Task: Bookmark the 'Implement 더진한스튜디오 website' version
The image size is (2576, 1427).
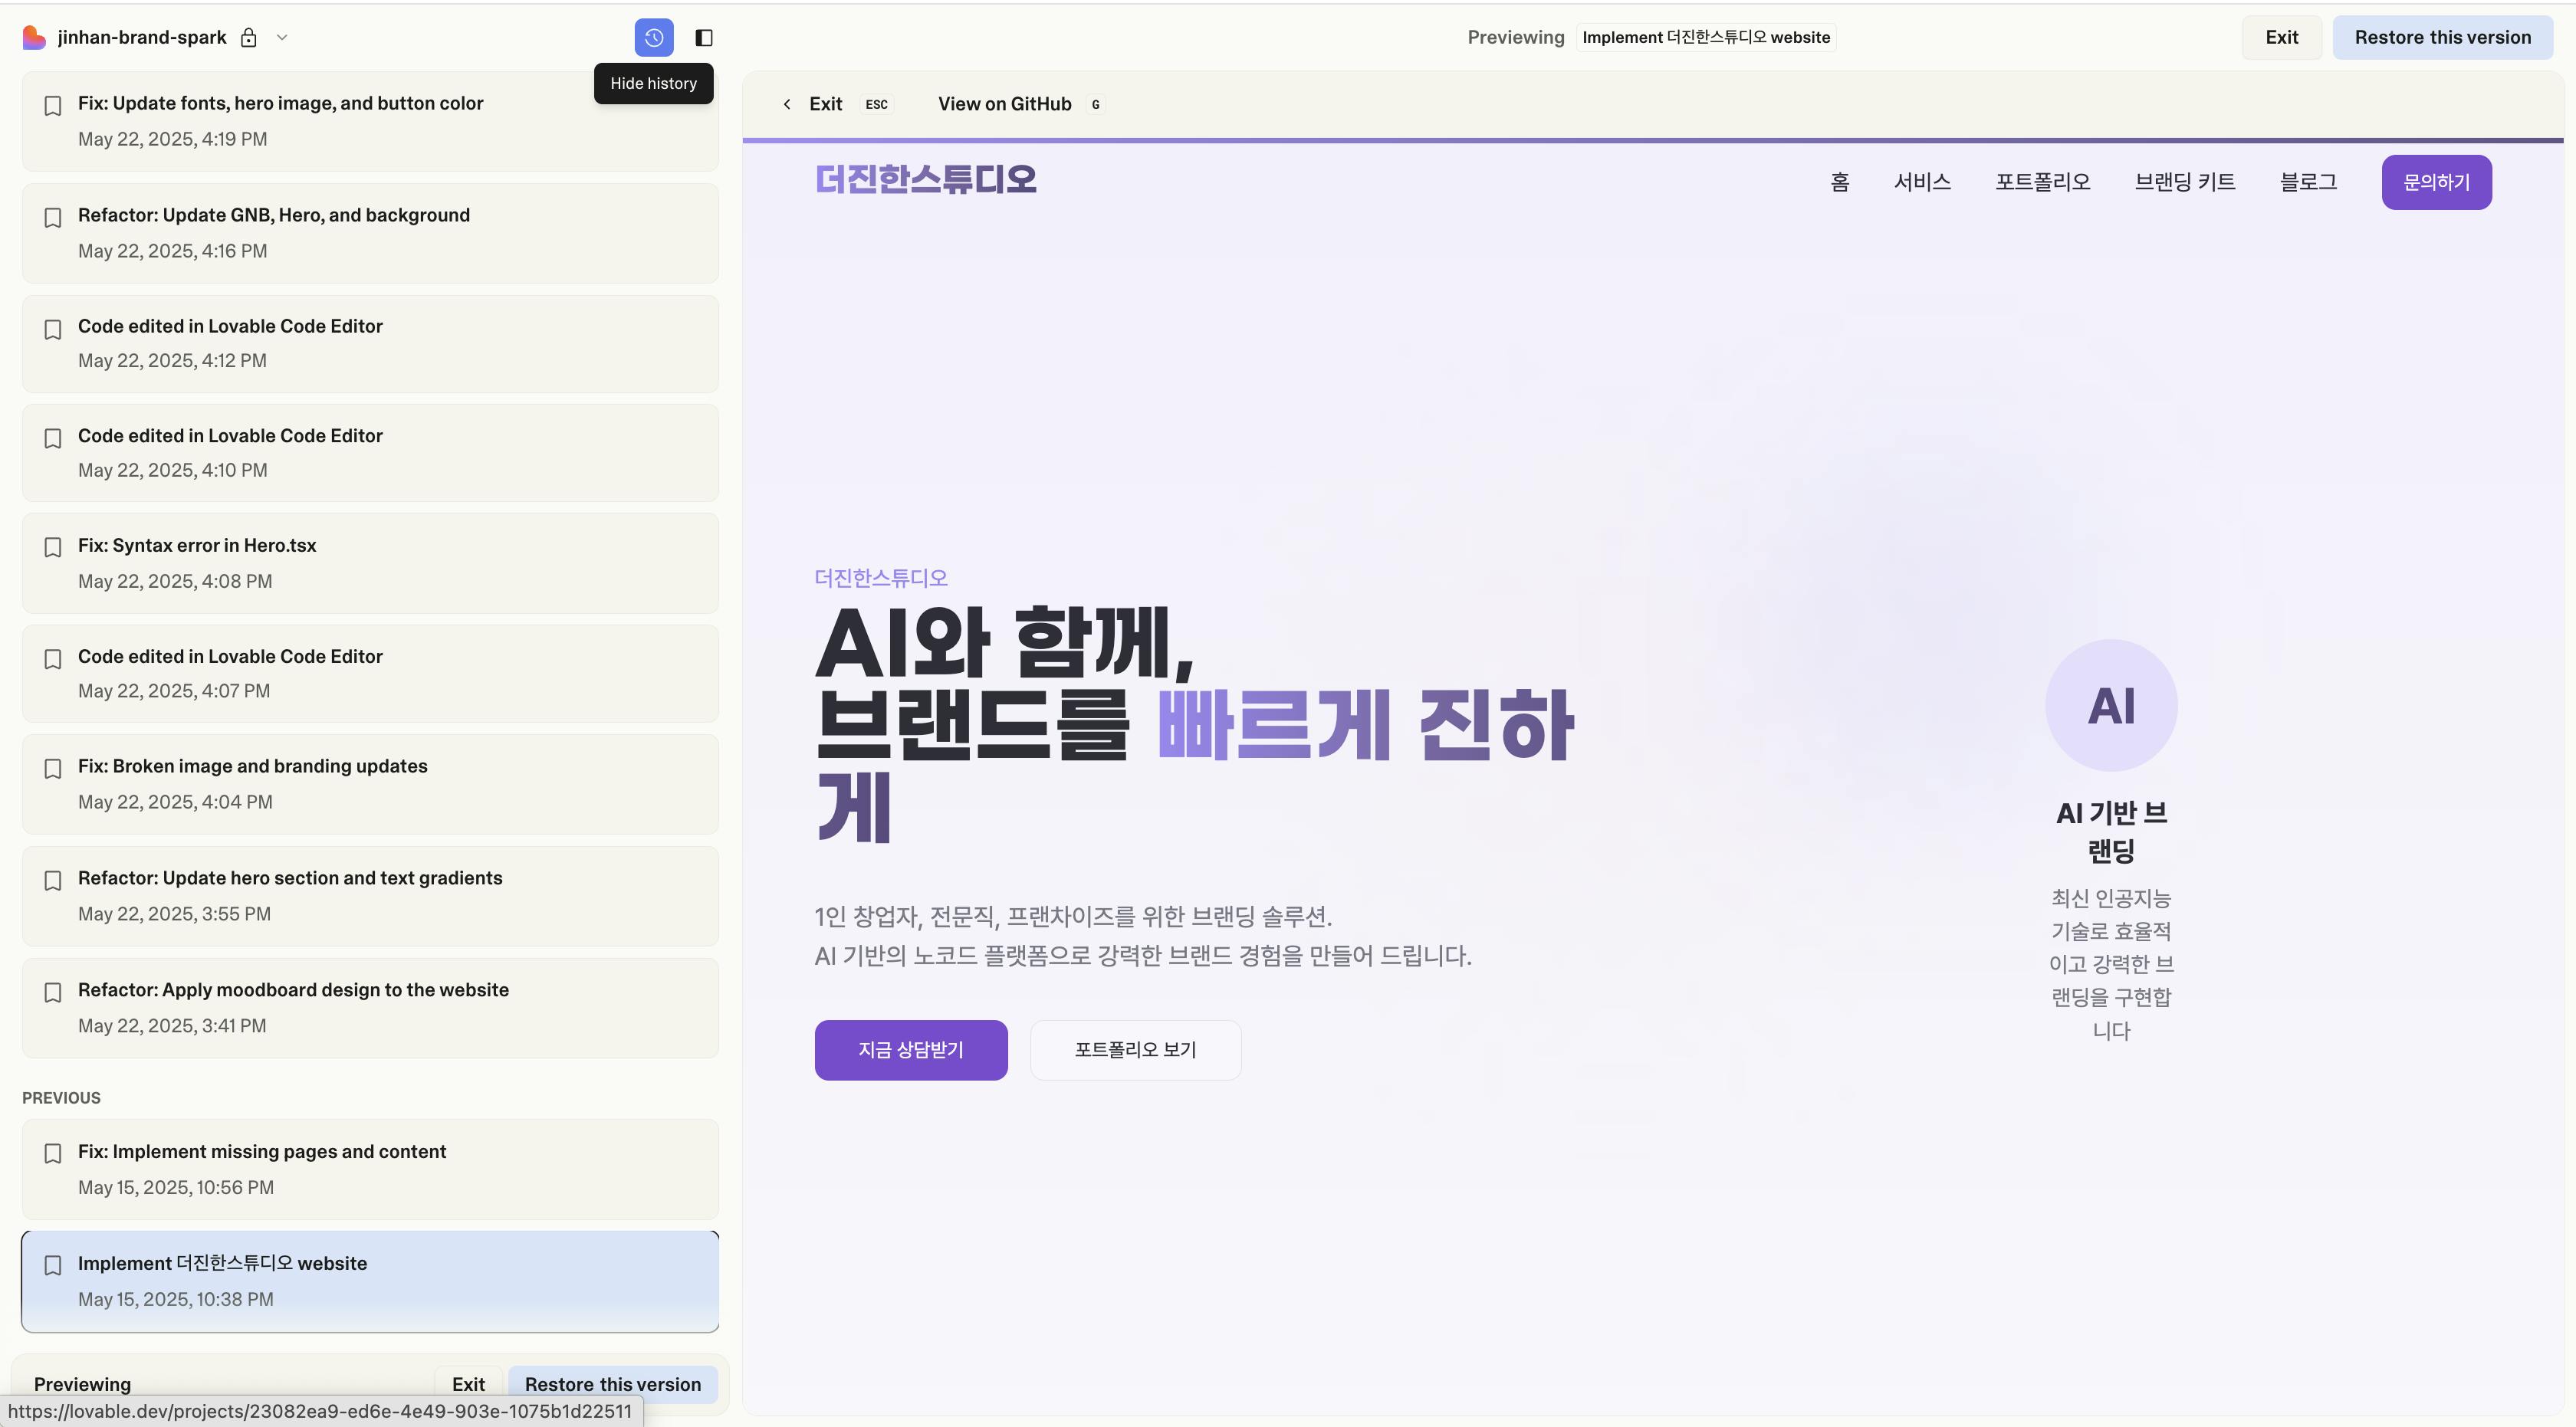Action: 53,1265
